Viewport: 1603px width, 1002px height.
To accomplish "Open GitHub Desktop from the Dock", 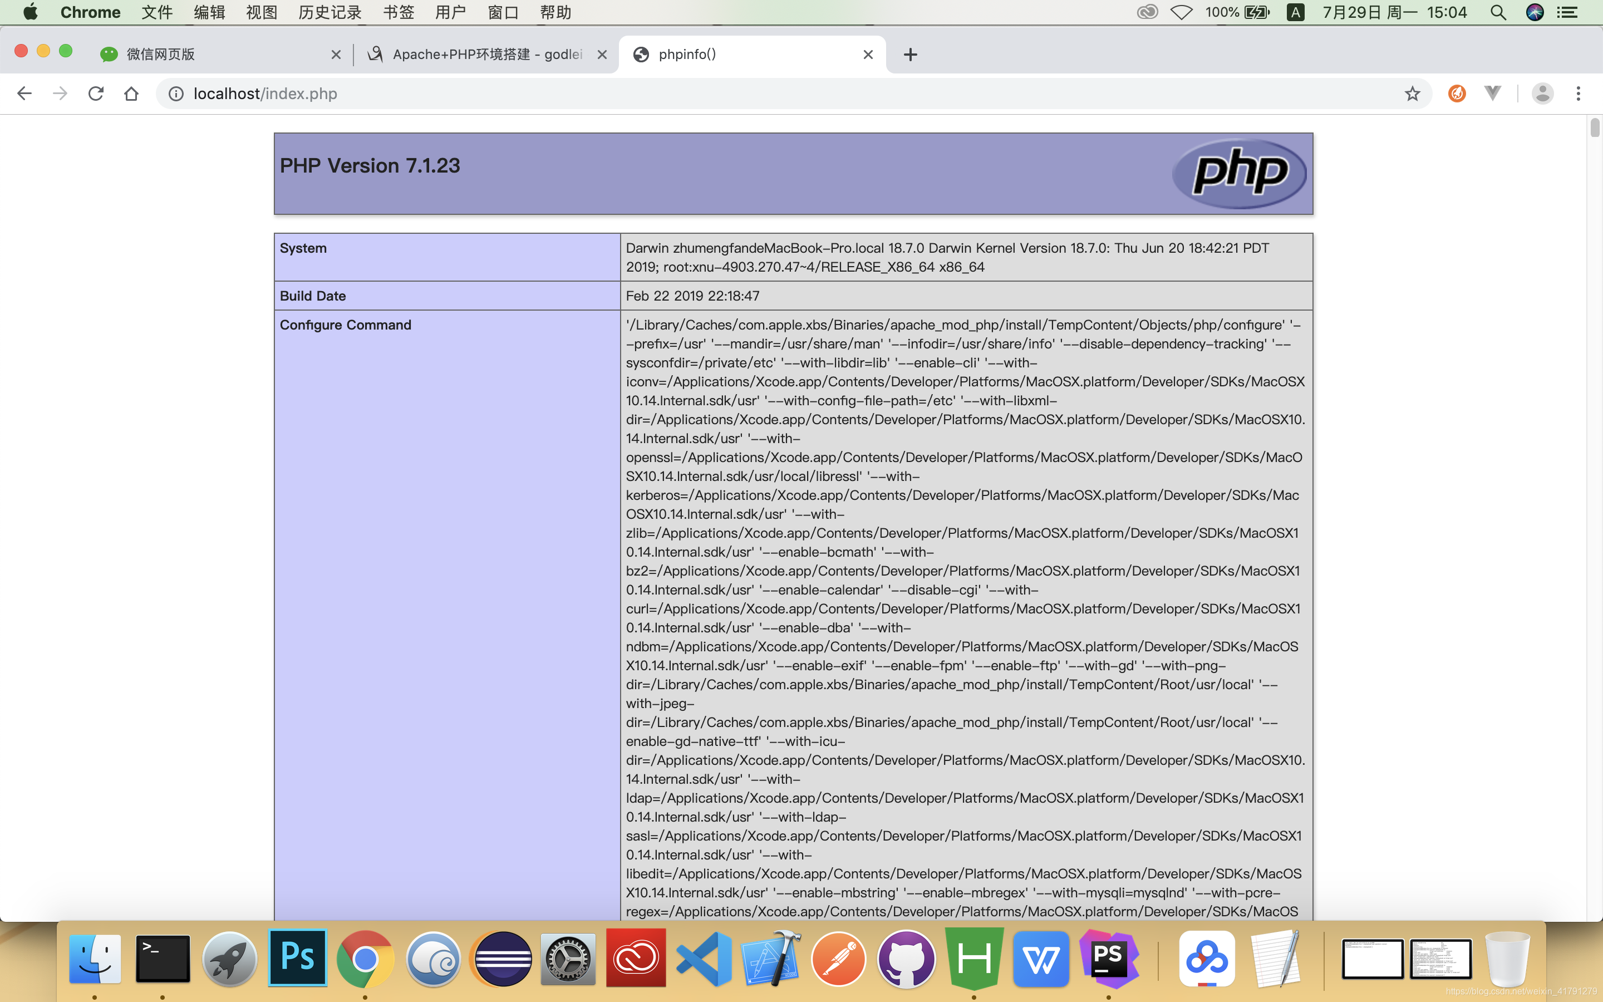I will click(906, 959).
